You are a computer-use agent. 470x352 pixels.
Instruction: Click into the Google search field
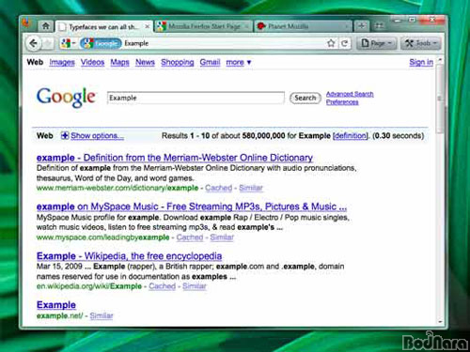point(196,98)
